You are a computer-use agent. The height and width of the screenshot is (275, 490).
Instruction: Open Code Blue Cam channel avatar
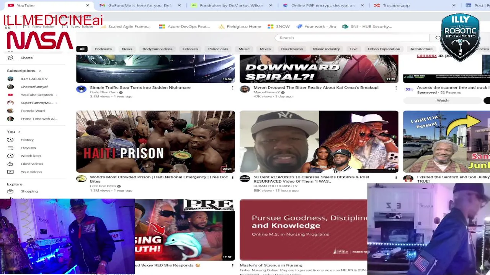[x=81, y=89]
